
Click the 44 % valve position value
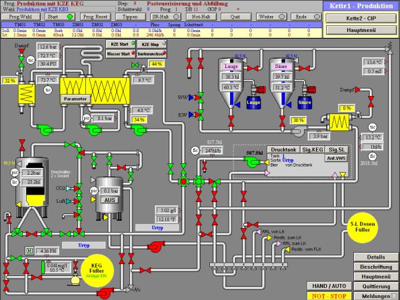coord(157,64)
